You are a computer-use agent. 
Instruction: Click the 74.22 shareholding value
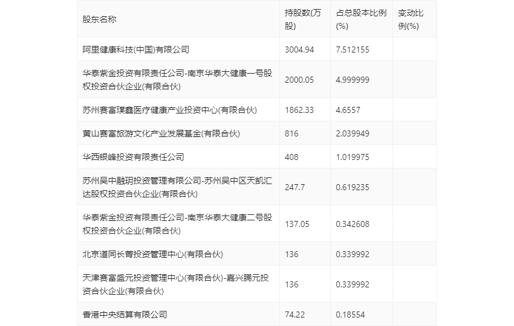point(294,315)
